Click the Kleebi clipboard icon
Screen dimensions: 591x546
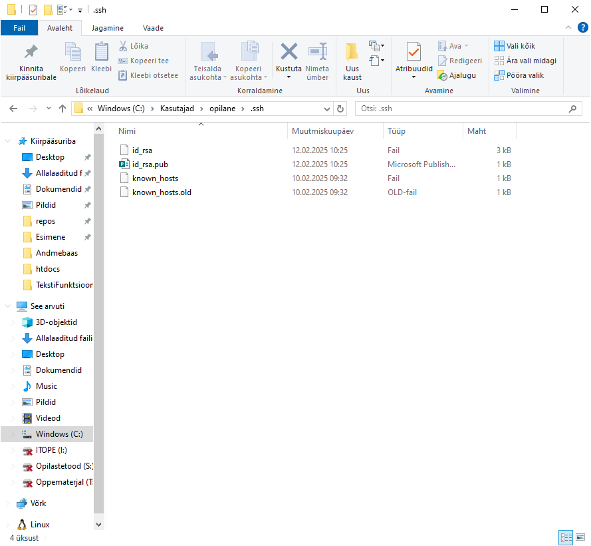pyautogui.click(x=102, y=52)
